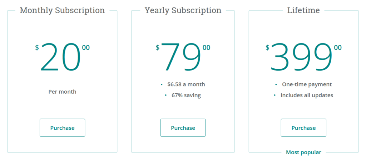This screenshot has height=161, width=366.
Task: Click the dollar sign beside 20
Action: point(37,48)
